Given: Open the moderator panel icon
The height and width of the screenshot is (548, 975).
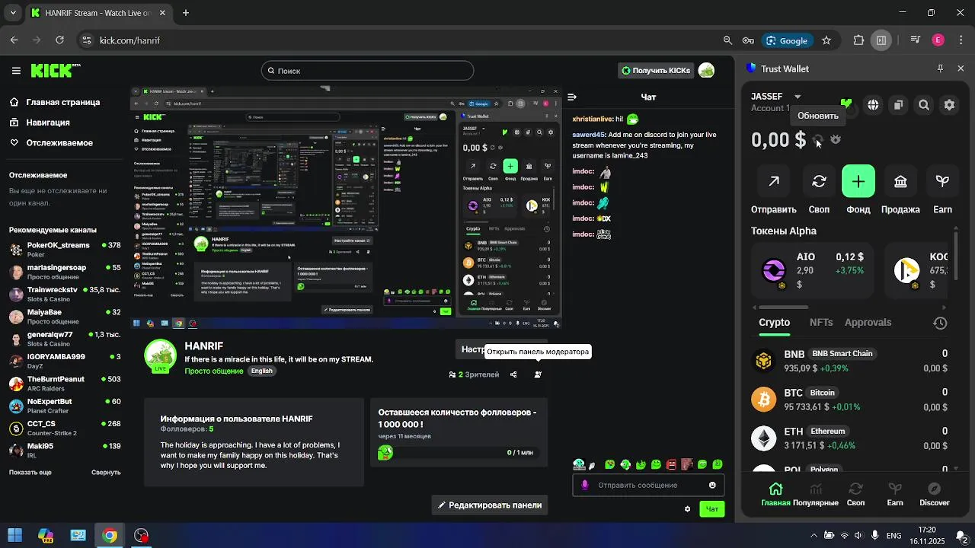Looking at the screenshot, I should click(538, 374).
